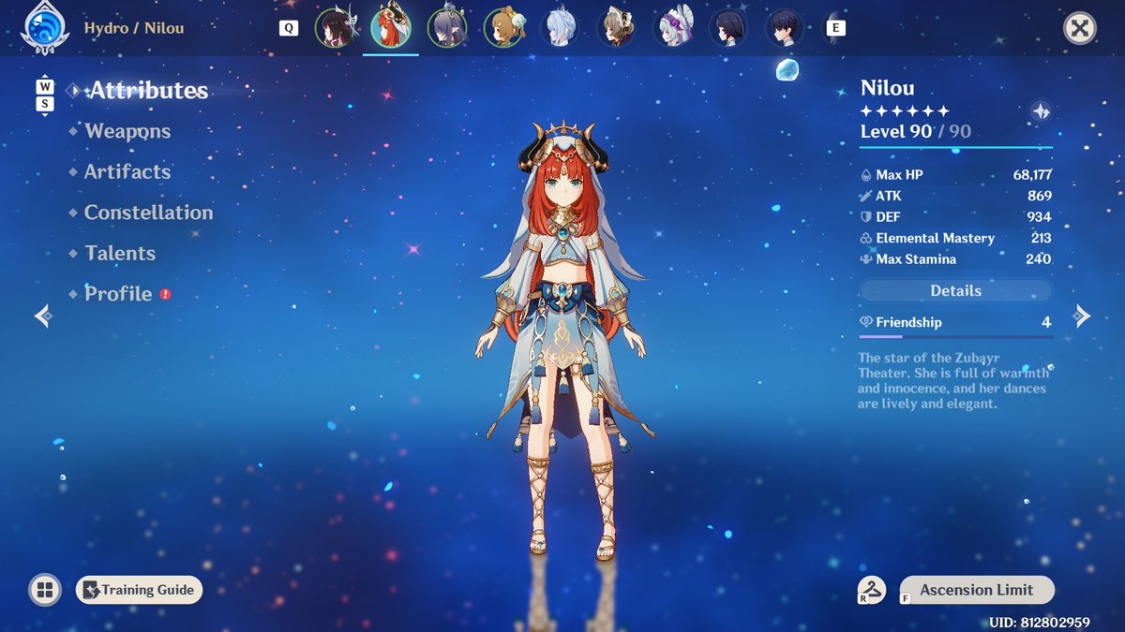Open the Weapons menu

pyautogui.click(x=127, y=131)
